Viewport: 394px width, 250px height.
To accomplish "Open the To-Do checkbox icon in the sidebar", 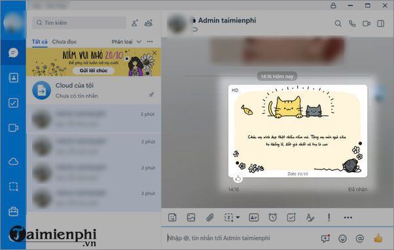I will pyautogui.click(x=13, y=103).
